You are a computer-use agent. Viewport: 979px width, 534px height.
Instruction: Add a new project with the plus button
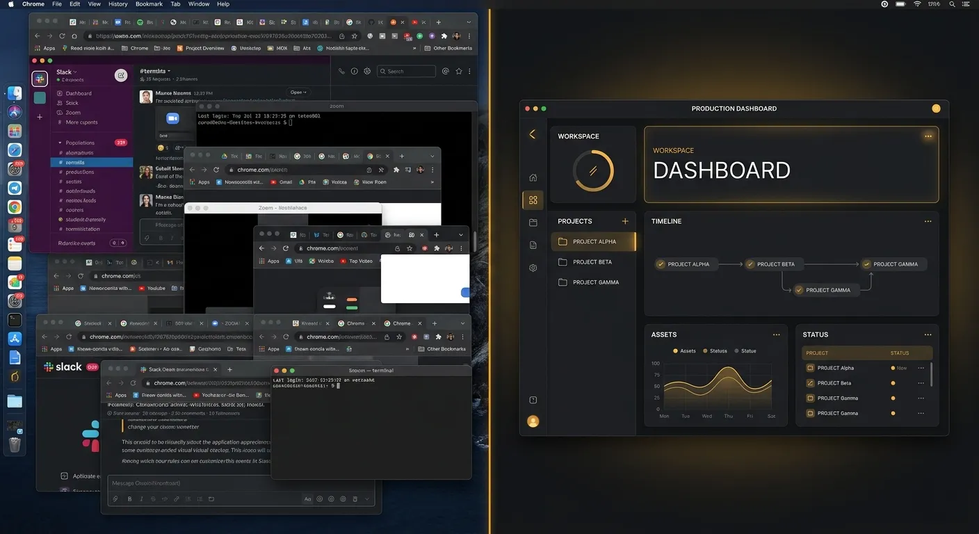[625, 221]
